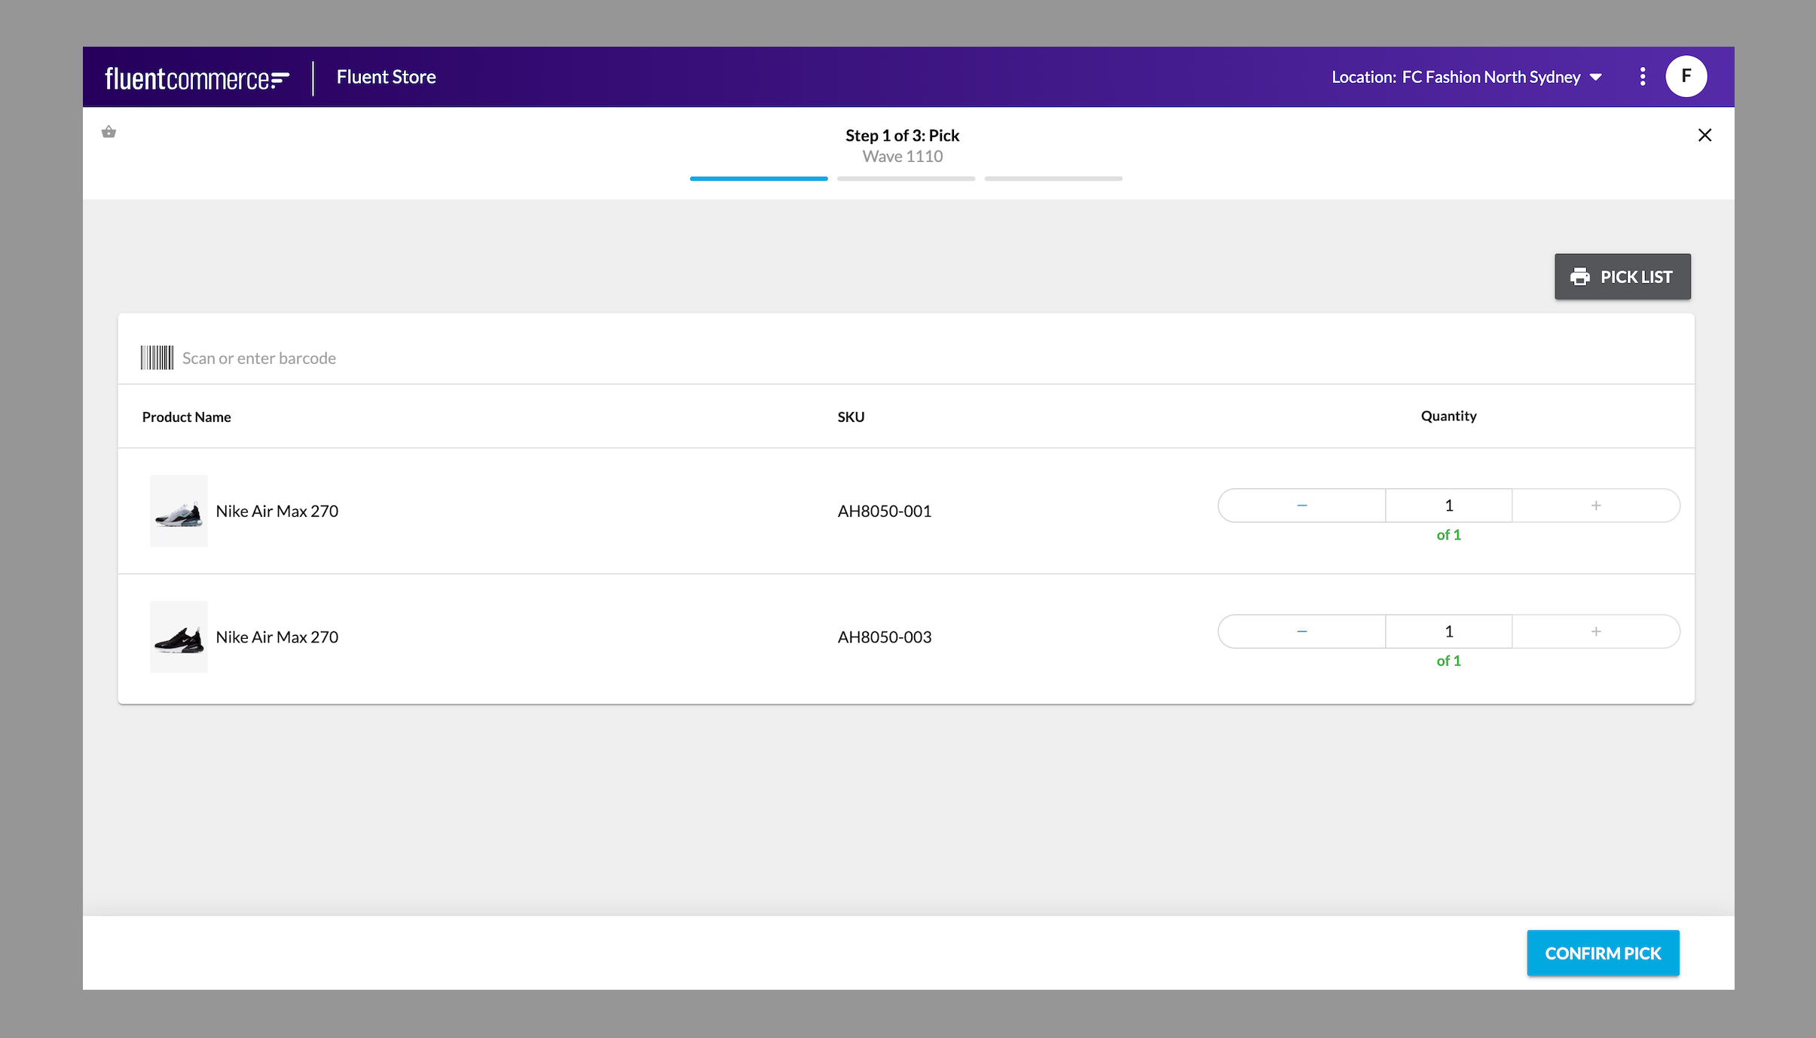Click the first step progress bar
The width and height of the screenshot is (1816, 1038).
[758, 179]
